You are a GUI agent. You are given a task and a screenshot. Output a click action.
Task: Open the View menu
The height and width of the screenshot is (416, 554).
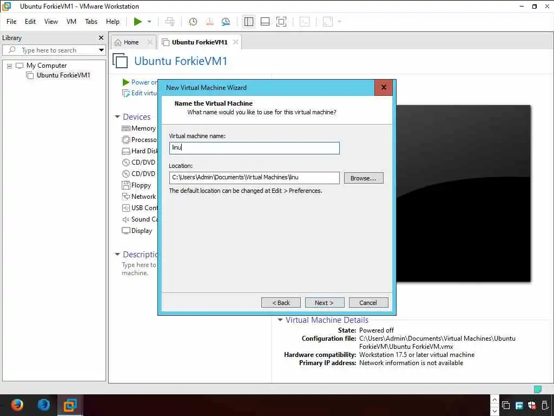(51, 22)
